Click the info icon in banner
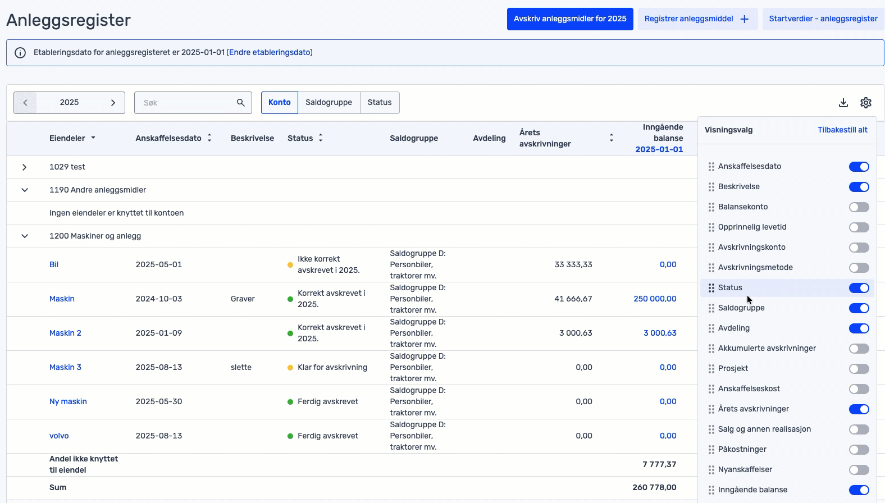This screenshot has width=885, height=503. (20, 53)
